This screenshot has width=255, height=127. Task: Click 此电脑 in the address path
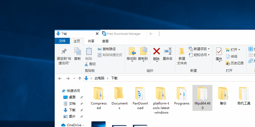pos(99,78)
